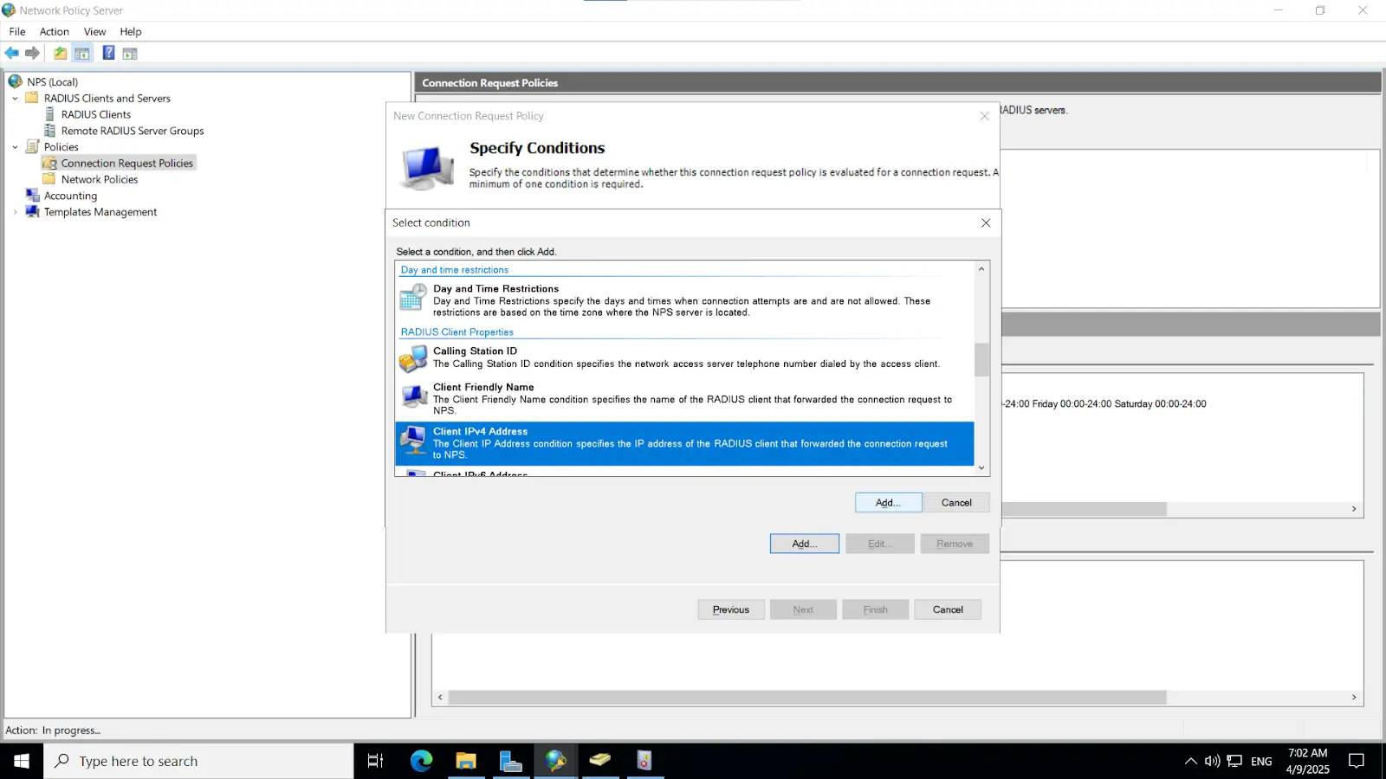Click the Forward navigation arrow in toolbar
The width and height of the screenshot is (1386, 779).
[x=32, y=53]
